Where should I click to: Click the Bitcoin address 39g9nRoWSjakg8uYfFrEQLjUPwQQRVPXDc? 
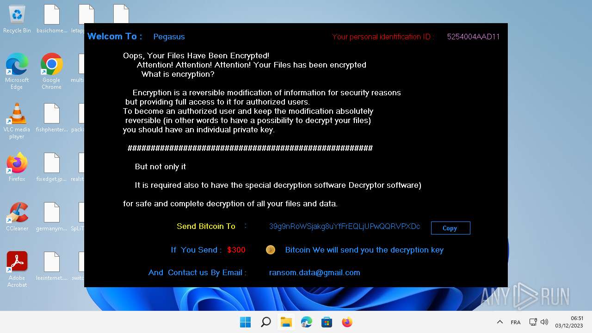click(345, 226)
